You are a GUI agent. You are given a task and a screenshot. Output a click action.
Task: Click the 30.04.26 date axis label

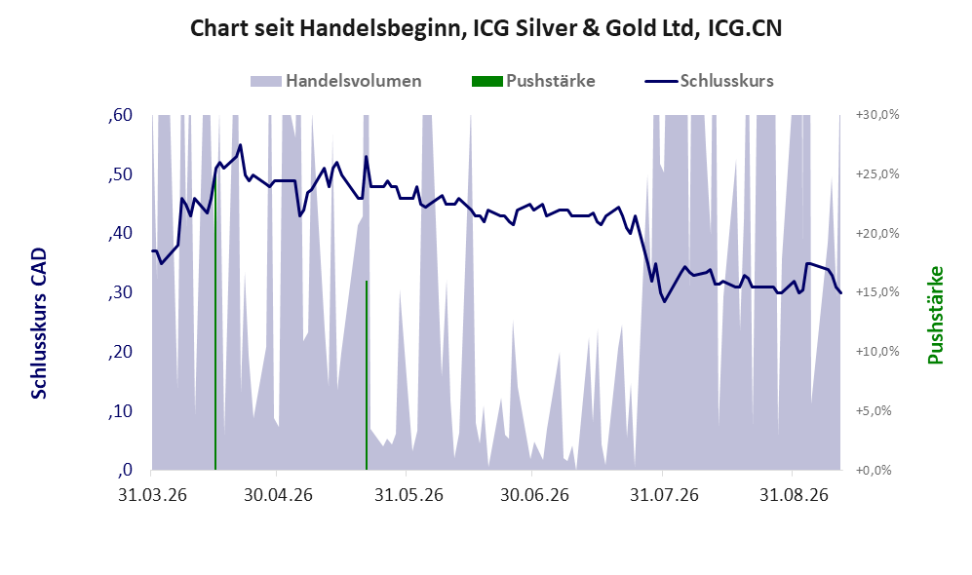point(278,496)
